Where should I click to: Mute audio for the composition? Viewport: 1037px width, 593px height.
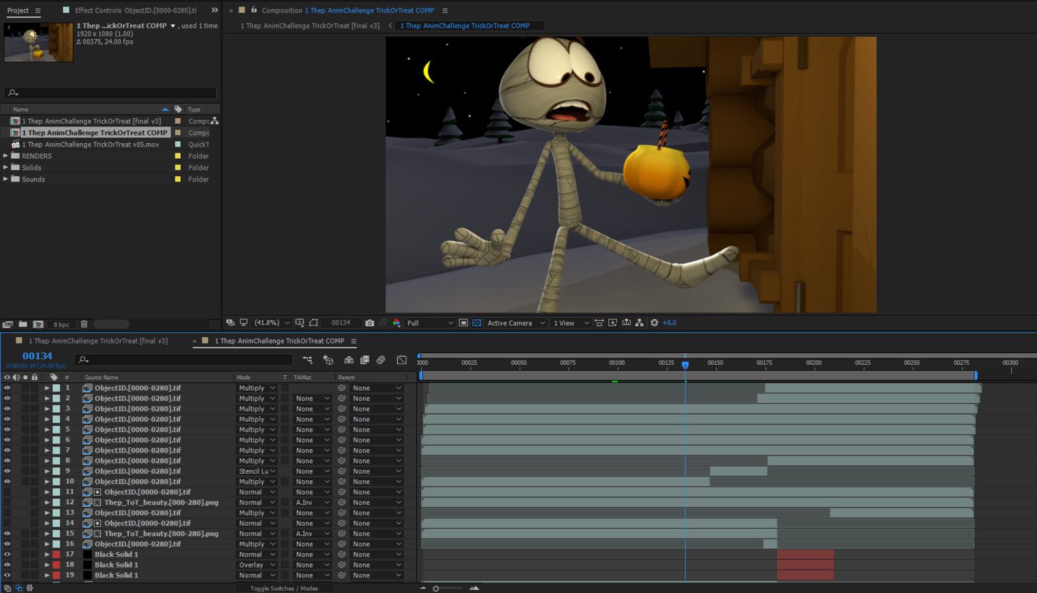coord(17,377)
